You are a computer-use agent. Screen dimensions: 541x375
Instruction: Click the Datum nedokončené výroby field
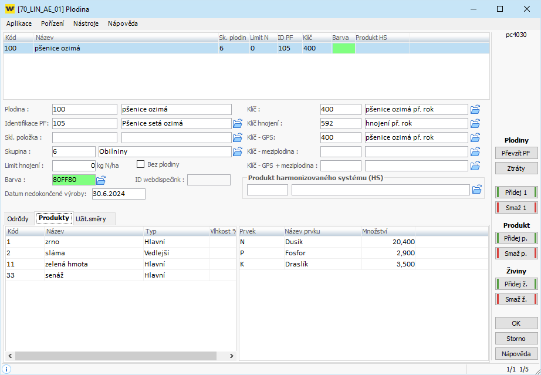(x=118, y=194)
